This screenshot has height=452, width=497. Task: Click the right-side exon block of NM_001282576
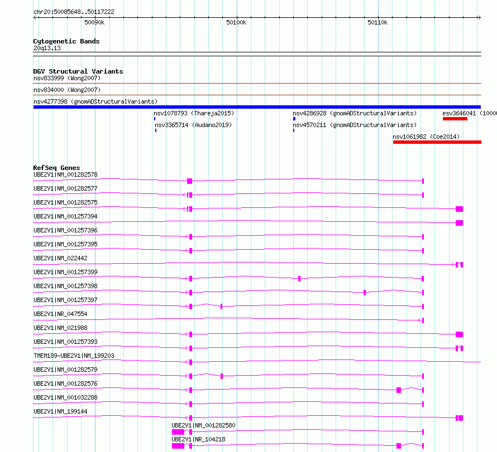pyautogui.click(x=399, y=390)
